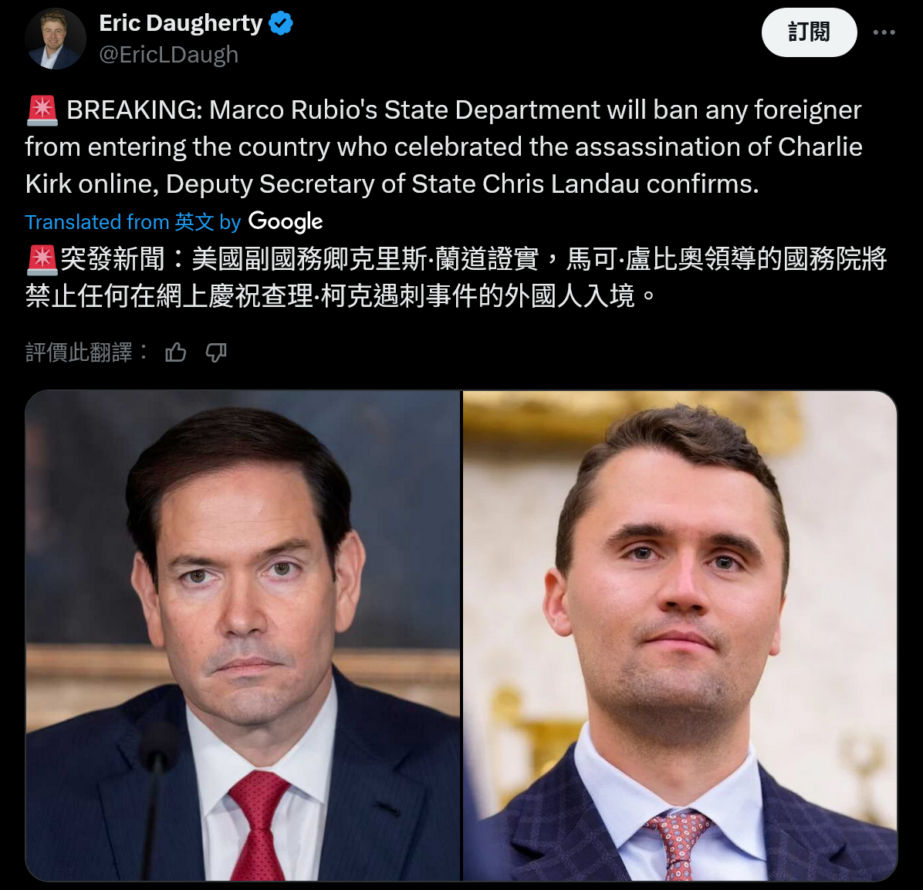Viewport: 923px width, 890px height.
Task: Rate translation with thumbs up
Action: [175, 353]
